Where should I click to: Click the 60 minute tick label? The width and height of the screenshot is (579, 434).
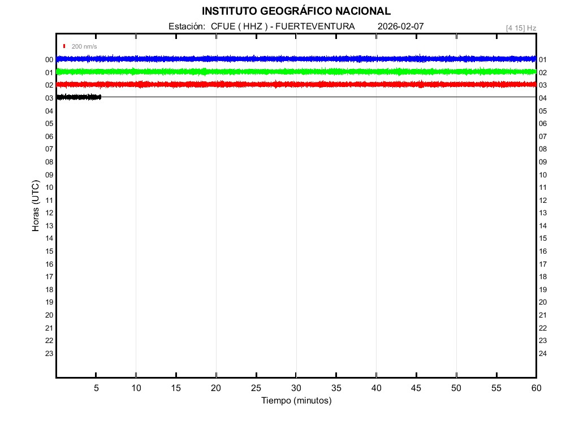535,388
